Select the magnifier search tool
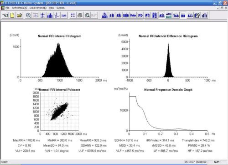This screenshot has width=228, height=165. click(x=28, y=15)
